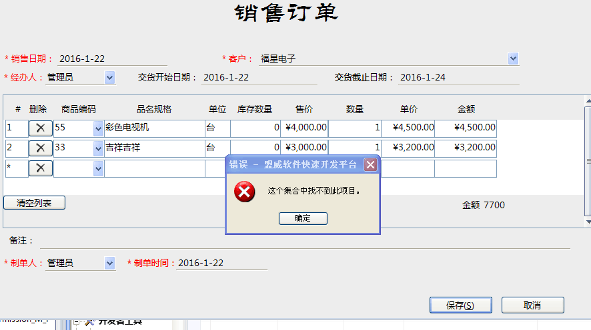Expand the 制单人 dropdown

[x=110, y=263]
